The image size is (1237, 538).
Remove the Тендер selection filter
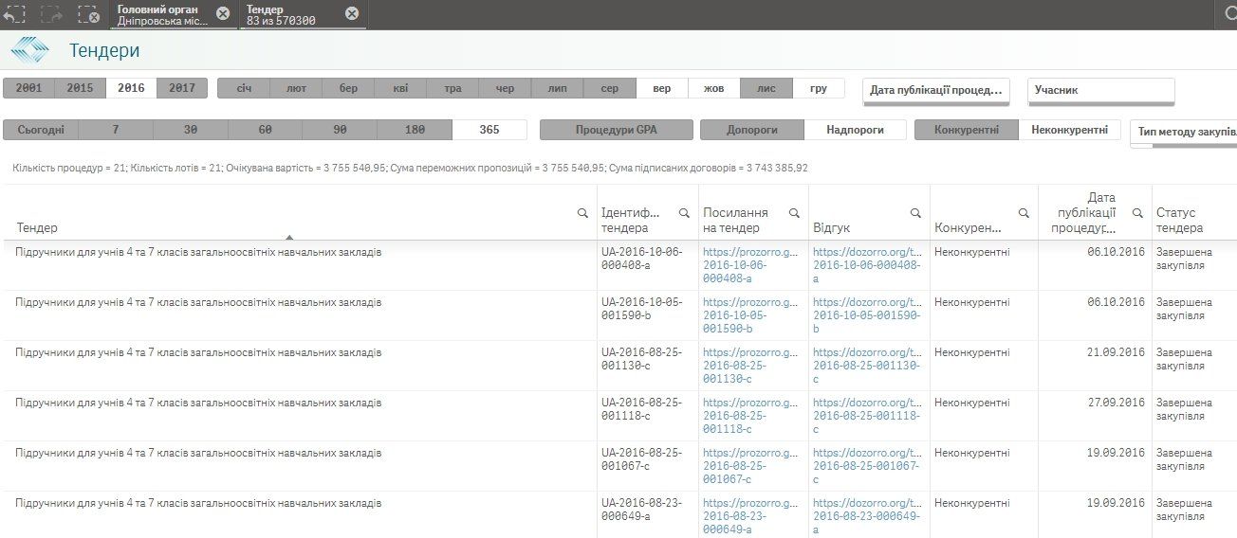coord(352,13)
